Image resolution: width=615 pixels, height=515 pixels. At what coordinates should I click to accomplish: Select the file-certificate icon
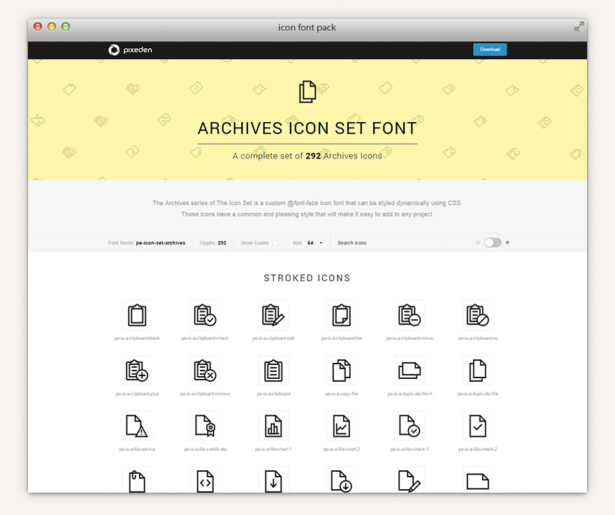205,426
